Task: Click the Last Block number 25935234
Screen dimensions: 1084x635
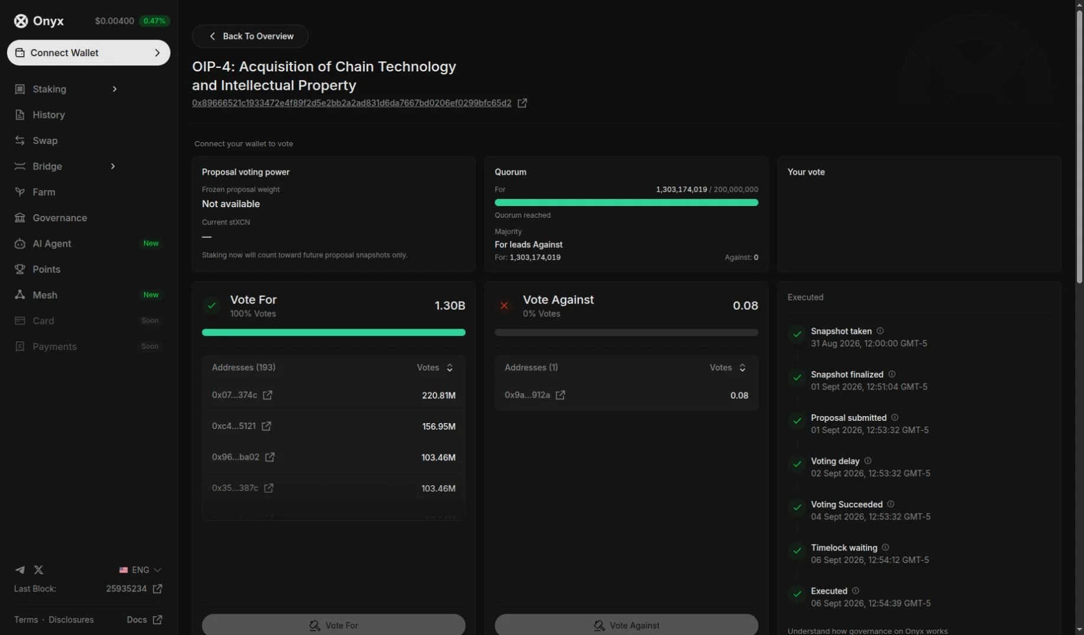Action: (x=126, y=588)
